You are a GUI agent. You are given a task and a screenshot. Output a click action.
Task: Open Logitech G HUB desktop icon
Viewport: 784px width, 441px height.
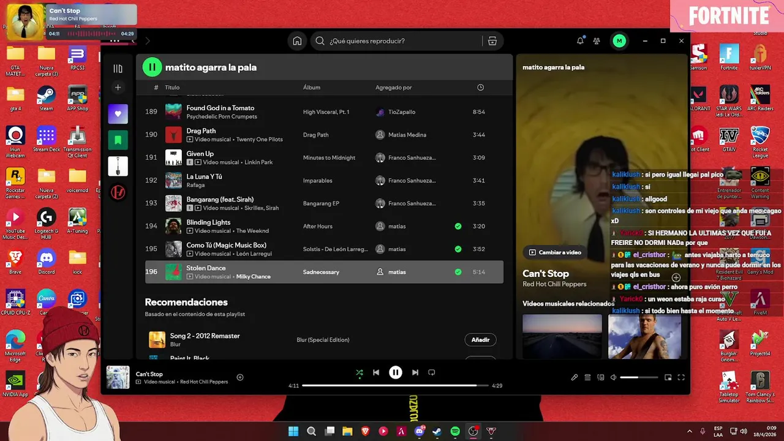tap(47, 224)
